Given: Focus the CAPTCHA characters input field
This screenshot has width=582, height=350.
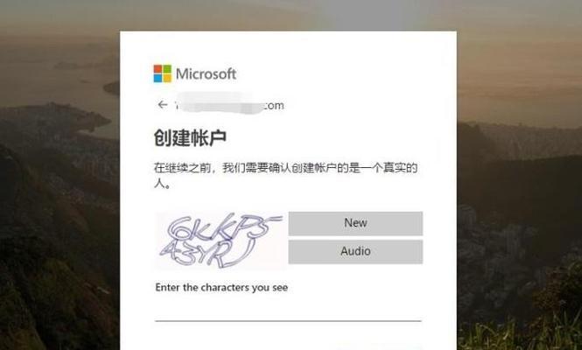Looking at the screenshot, I should [289, 310].
